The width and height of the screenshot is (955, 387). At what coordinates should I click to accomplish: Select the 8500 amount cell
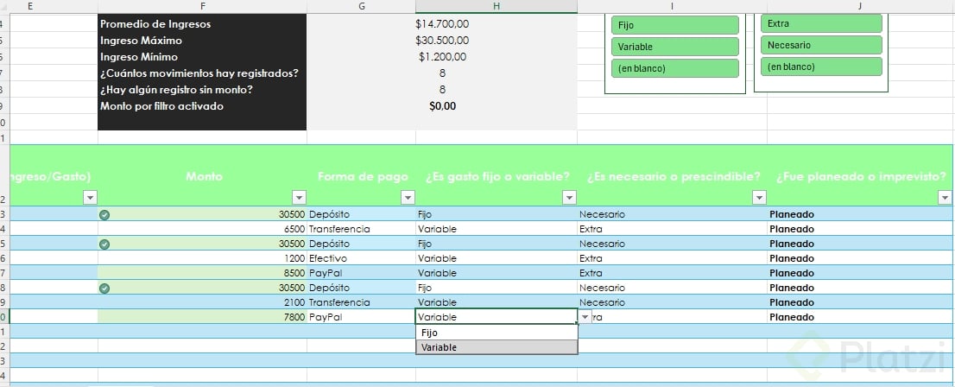coord(202,273)
